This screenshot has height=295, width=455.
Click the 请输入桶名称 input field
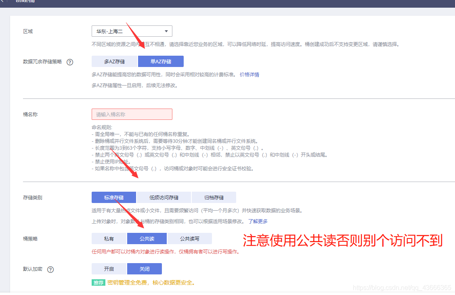click(132, 114)
